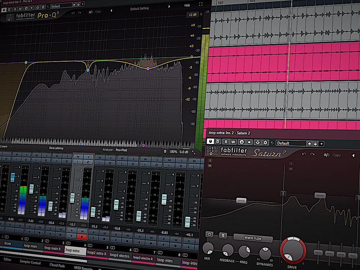Load previous preset in Saturn 2 header
This screenshot has width=360, height=270.
pos(310,144)
